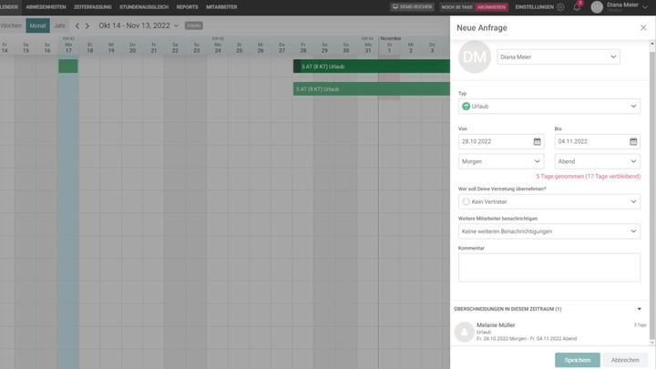
Task: Click the Speichern button
Action: (x=577, y=360)
